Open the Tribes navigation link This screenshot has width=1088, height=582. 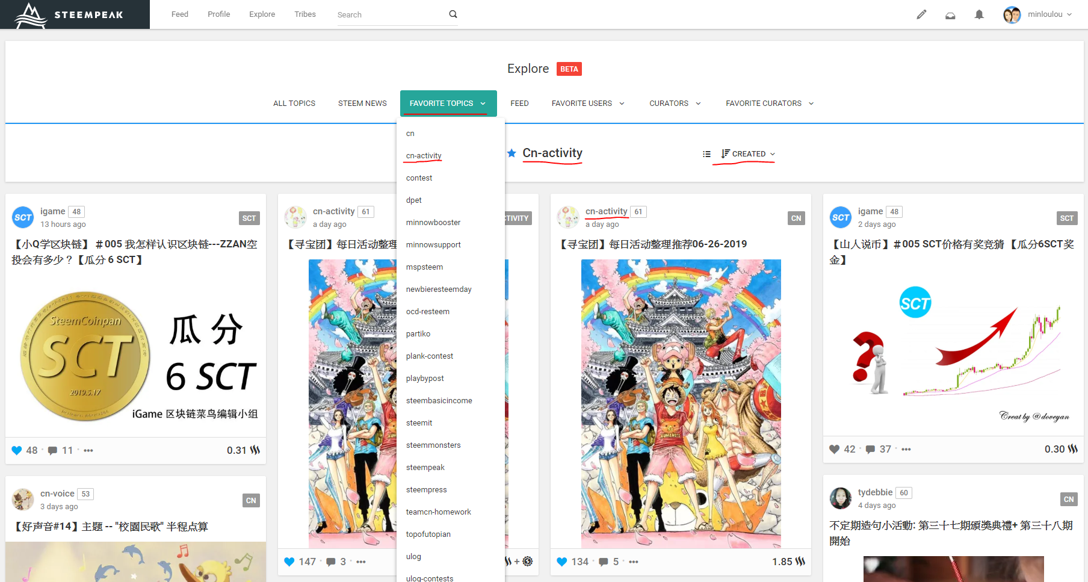point(305,14)
